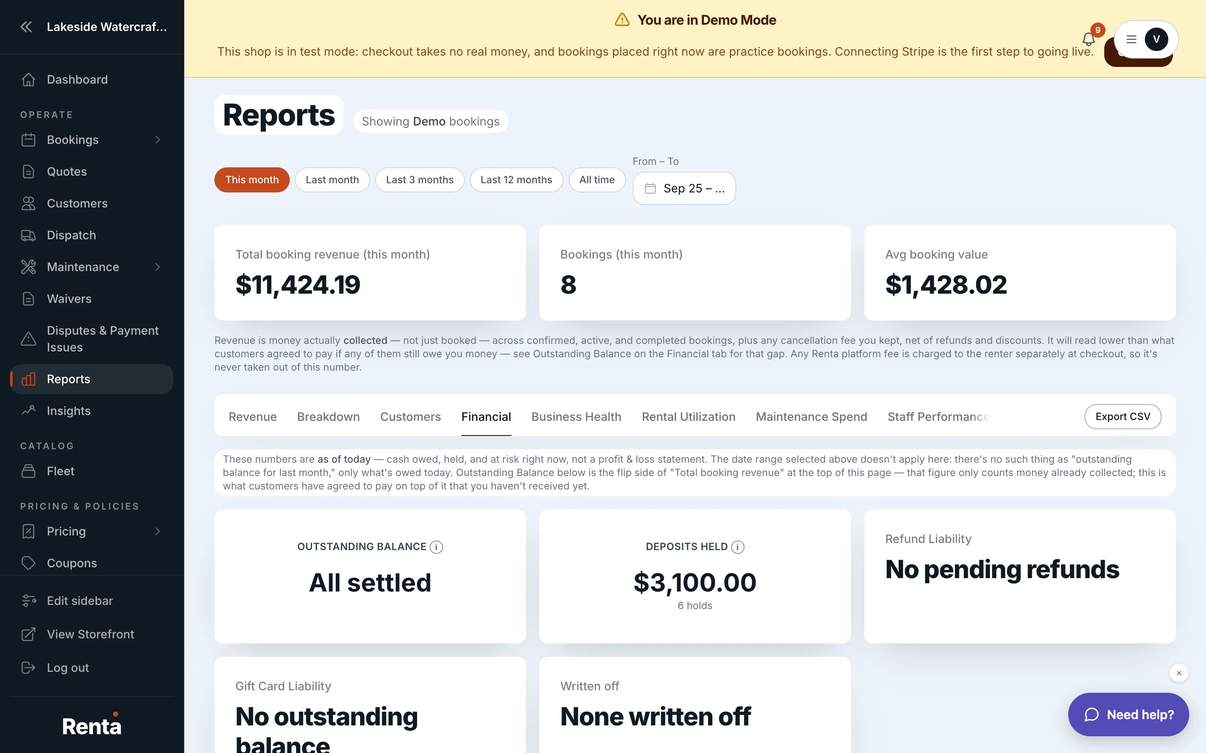
Task: Click the Lakeside Watercraft shop name
Action: pyautogui.click(x=107, y=27)
